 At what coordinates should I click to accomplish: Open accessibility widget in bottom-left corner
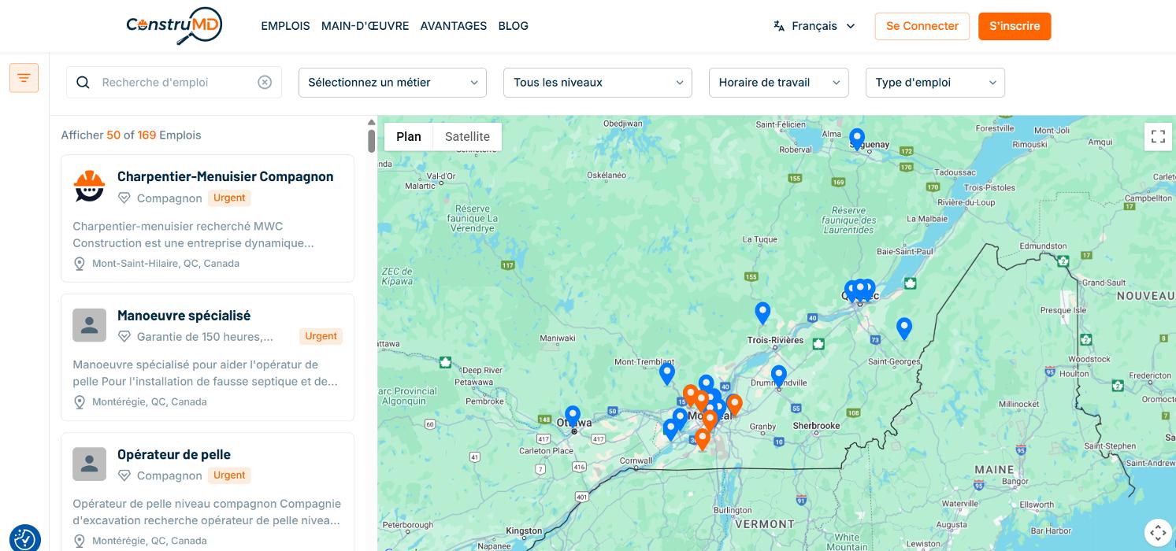[24, 538]
